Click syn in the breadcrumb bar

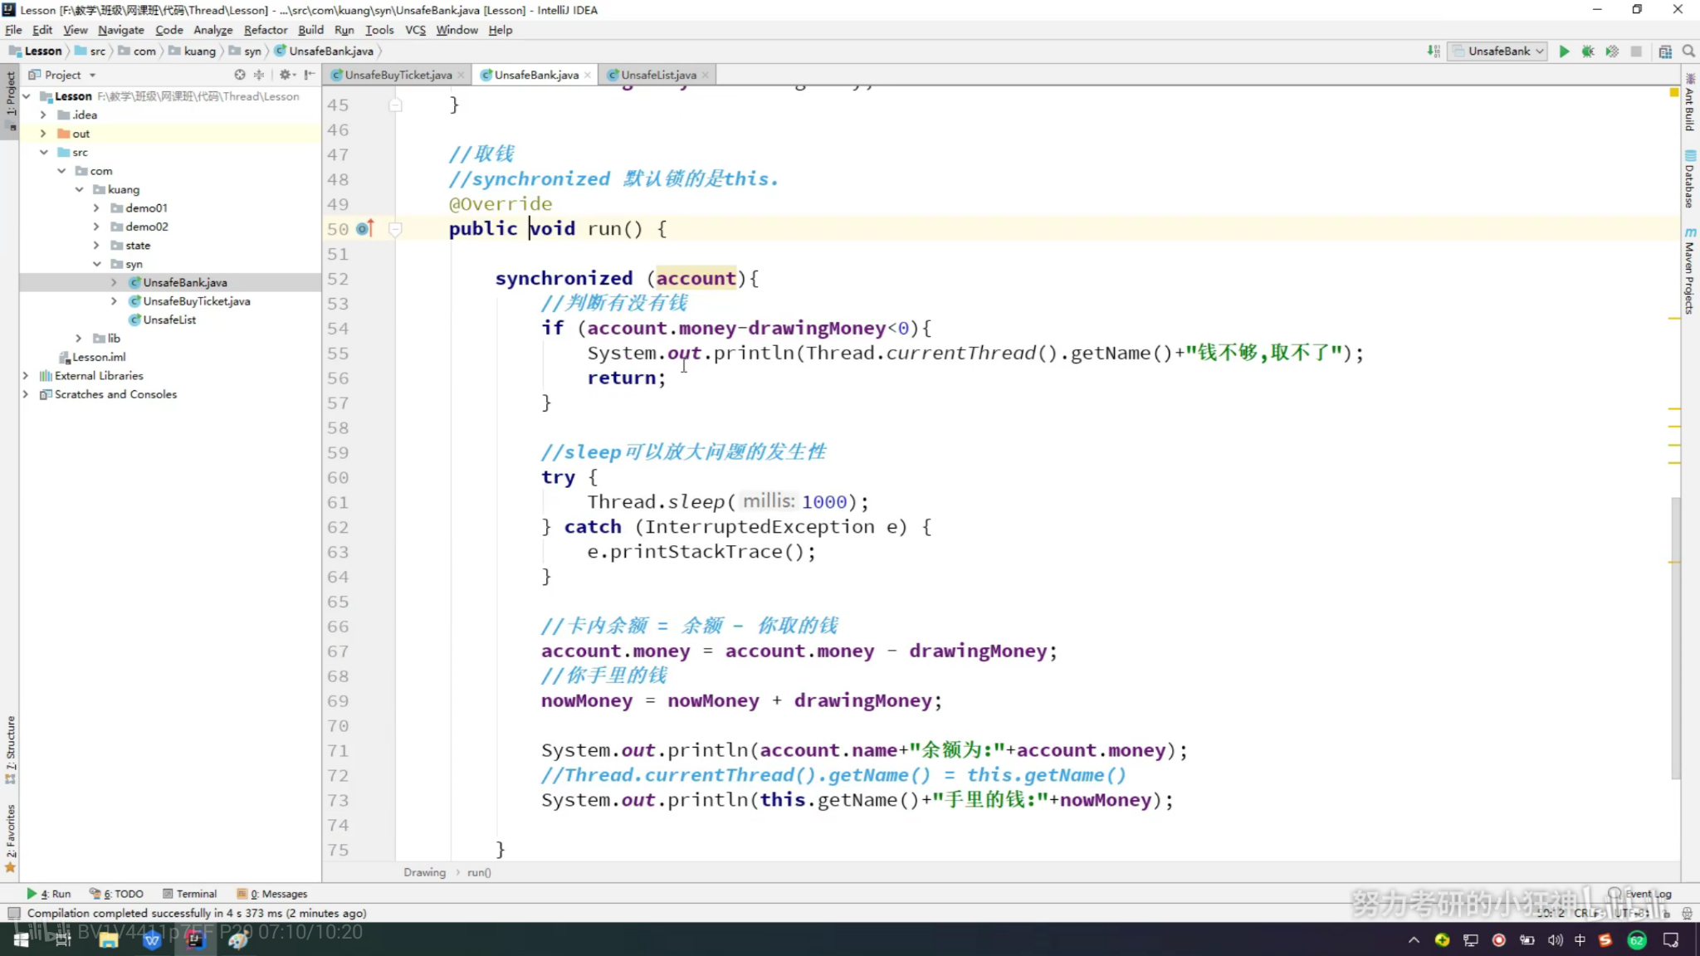pos(246,51)
